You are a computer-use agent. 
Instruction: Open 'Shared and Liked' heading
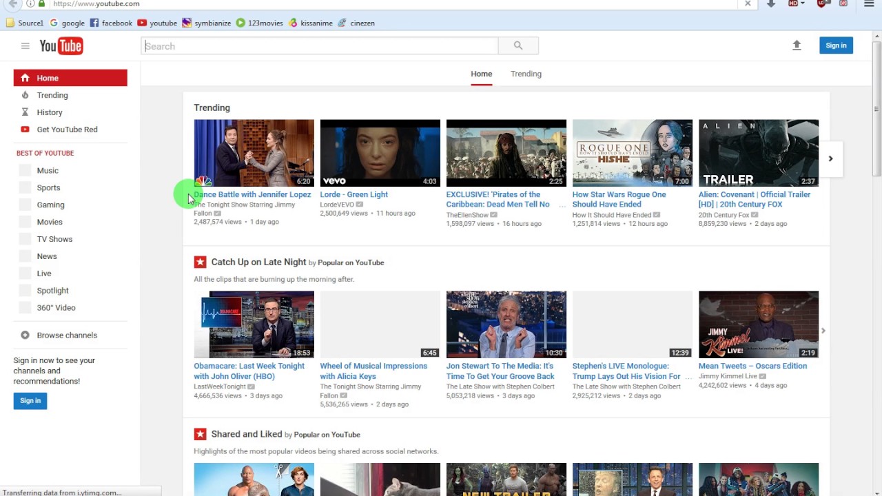247,434
